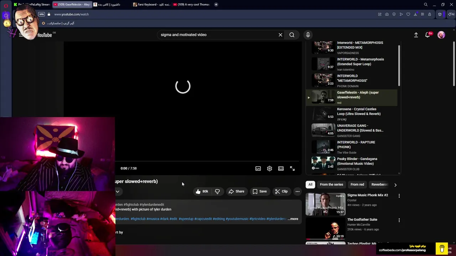Expand description with ...more link

[x=293, y=219]
